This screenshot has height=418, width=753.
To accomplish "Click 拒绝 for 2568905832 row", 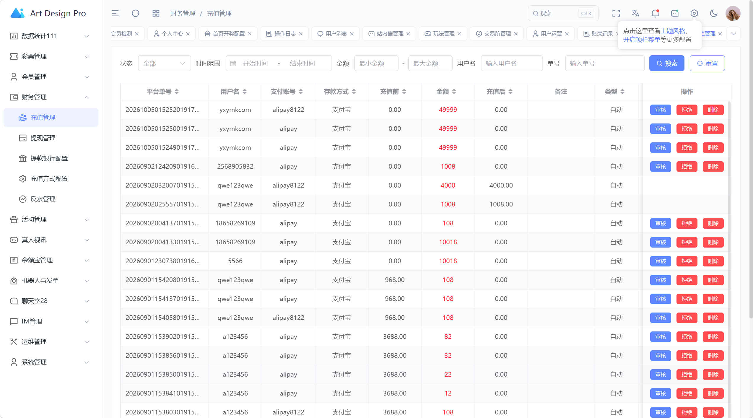I will tap(687, 167).
